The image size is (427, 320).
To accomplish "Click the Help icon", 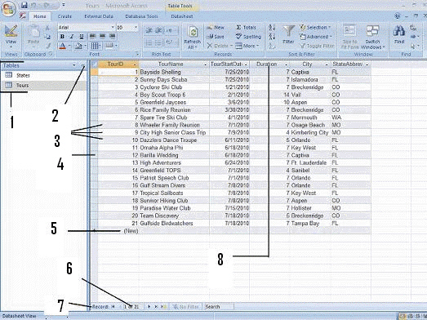I will (398, 16).
